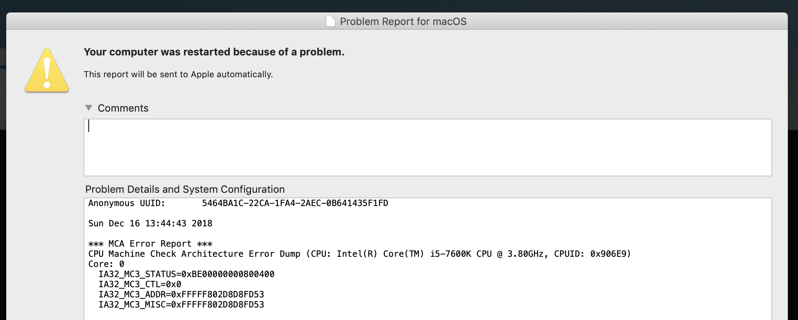Screen dimensions: 798x320
Task: Click the CPU Machine Check Architecture Error Dump line
Action: click(360, 254)
